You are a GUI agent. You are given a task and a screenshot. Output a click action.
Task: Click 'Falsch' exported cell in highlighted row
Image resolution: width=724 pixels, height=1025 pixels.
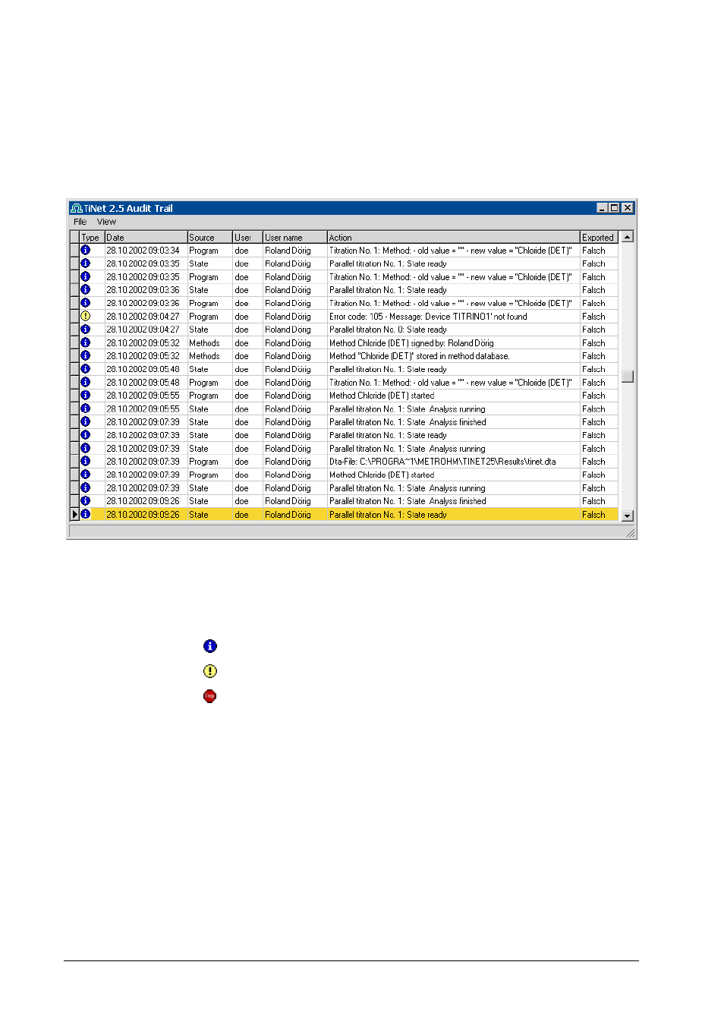599,514
